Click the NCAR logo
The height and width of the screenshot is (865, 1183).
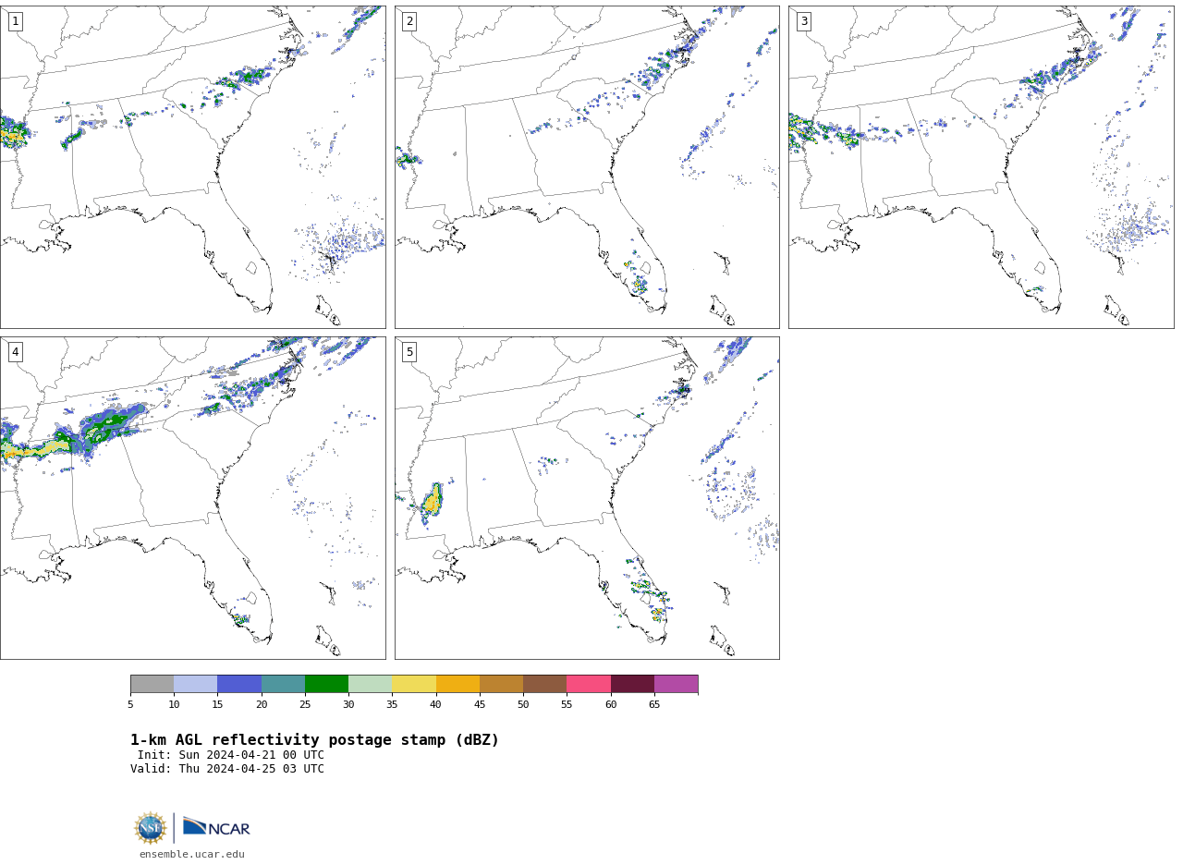coord(216,827)
